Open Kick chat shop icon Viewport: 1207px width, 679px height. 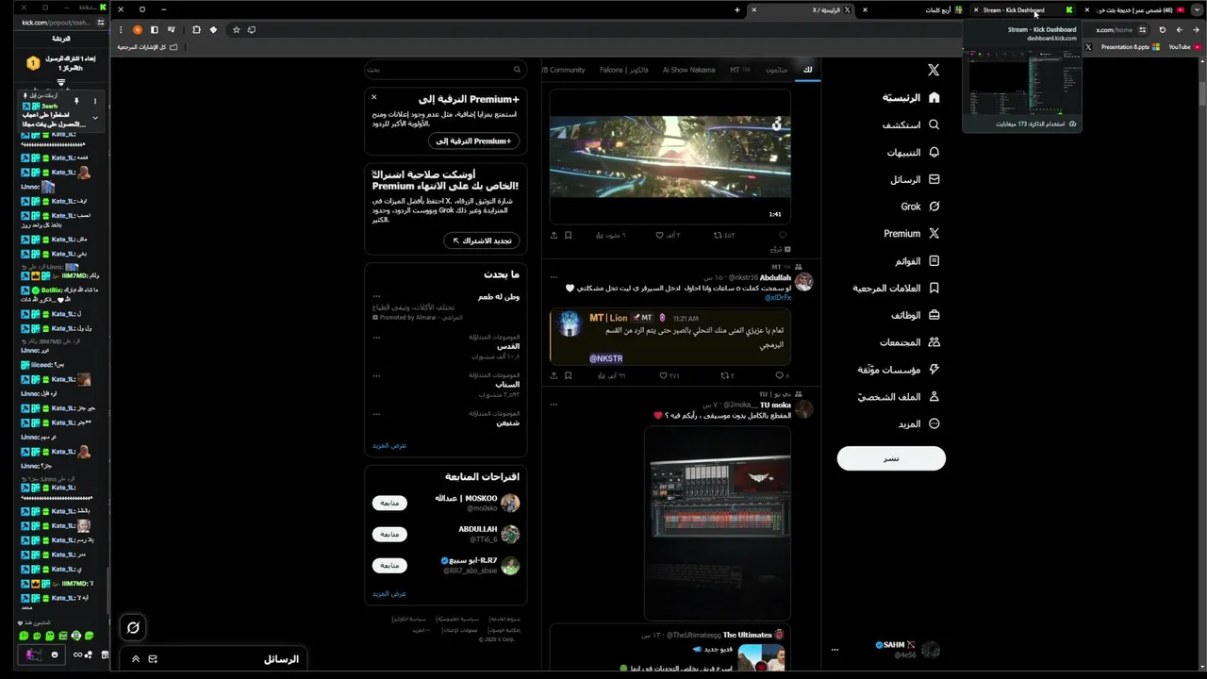pyautogui.click(x=105, y=654)
